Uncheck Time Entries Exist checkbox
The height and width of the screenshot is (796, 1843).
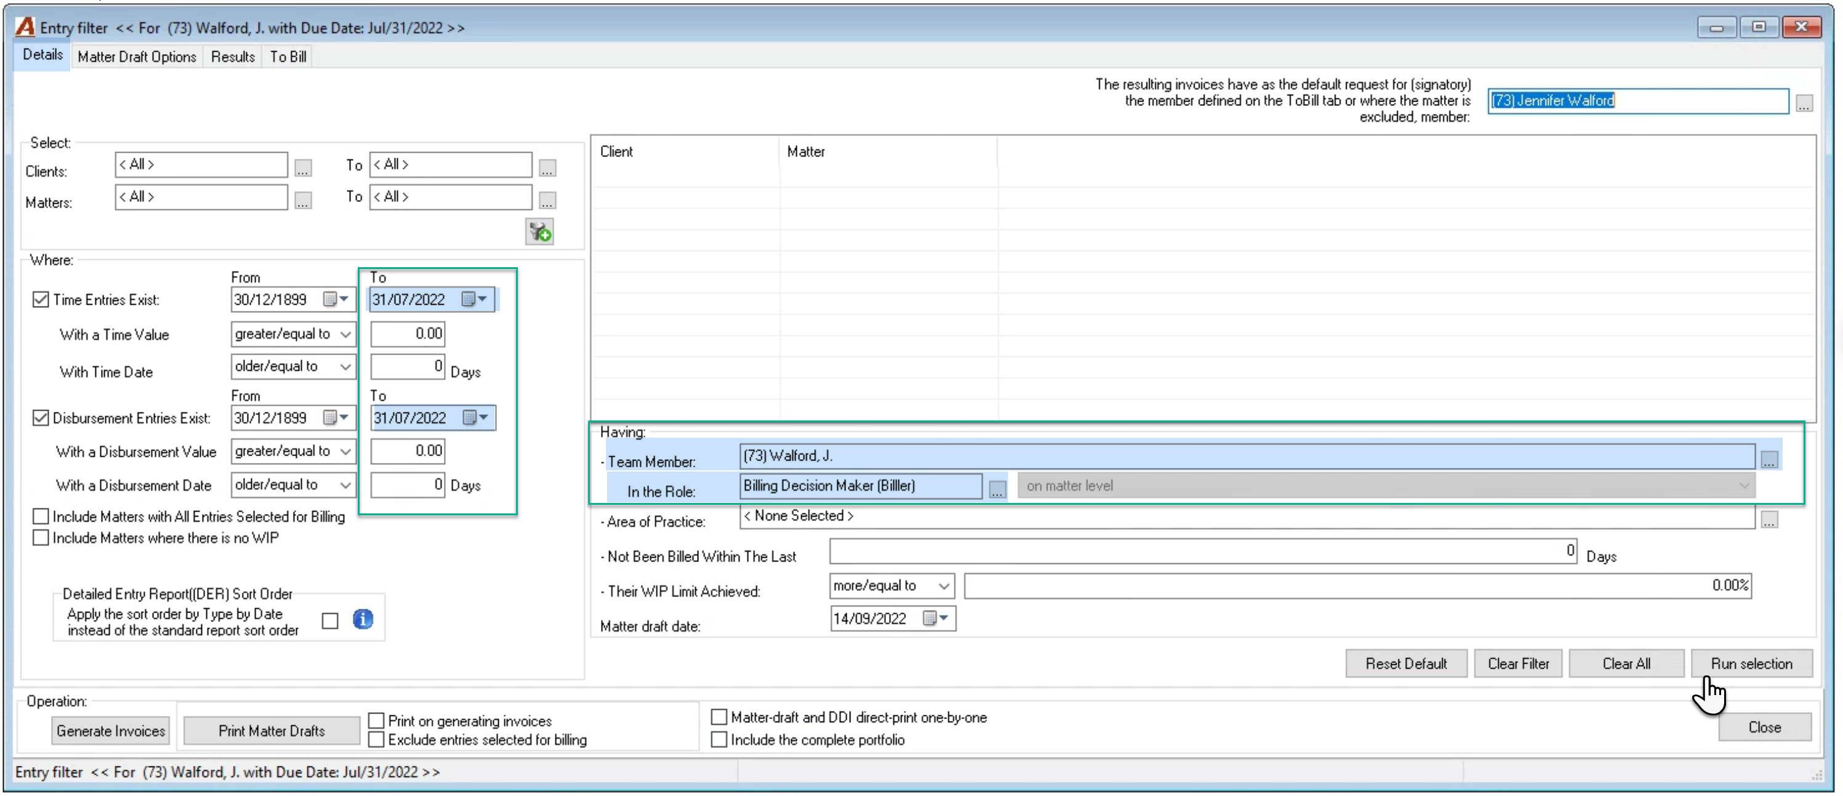coord(41,300)
